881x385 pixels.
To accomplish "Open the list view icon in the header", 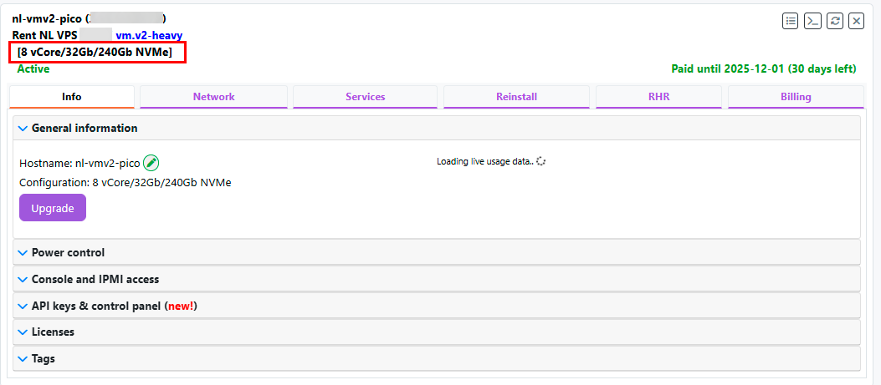I will [x=790, y=22].
